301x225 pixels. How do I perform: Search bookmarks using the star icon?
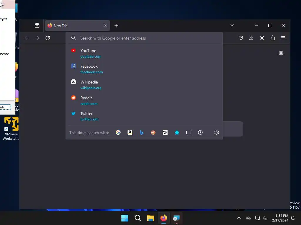(177, 132)
